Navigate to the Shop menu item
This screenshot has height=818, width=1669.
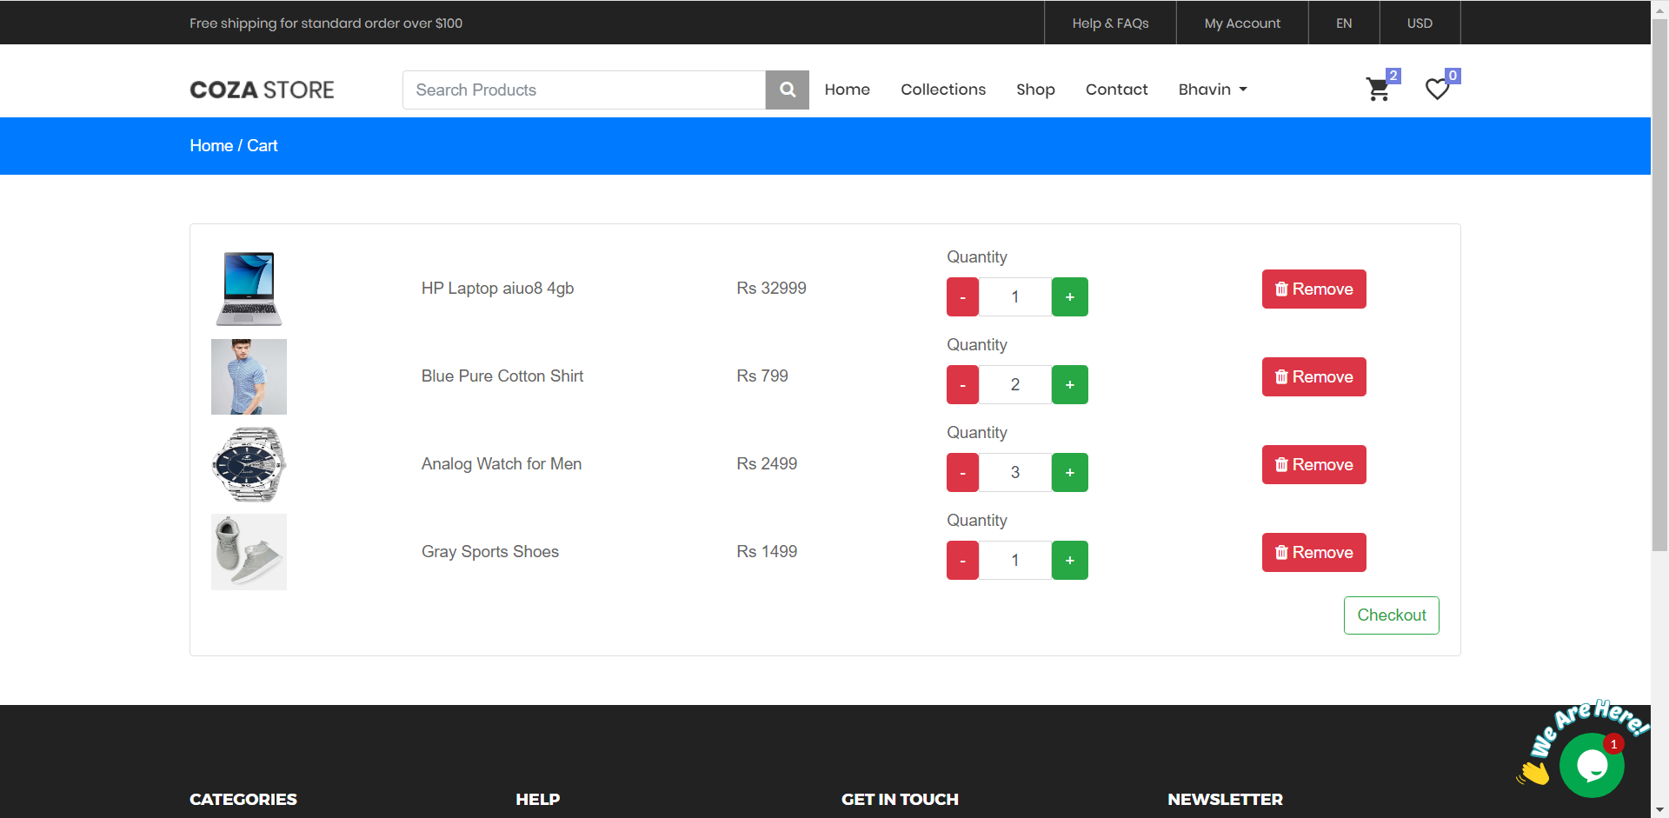click(1035, 90)
